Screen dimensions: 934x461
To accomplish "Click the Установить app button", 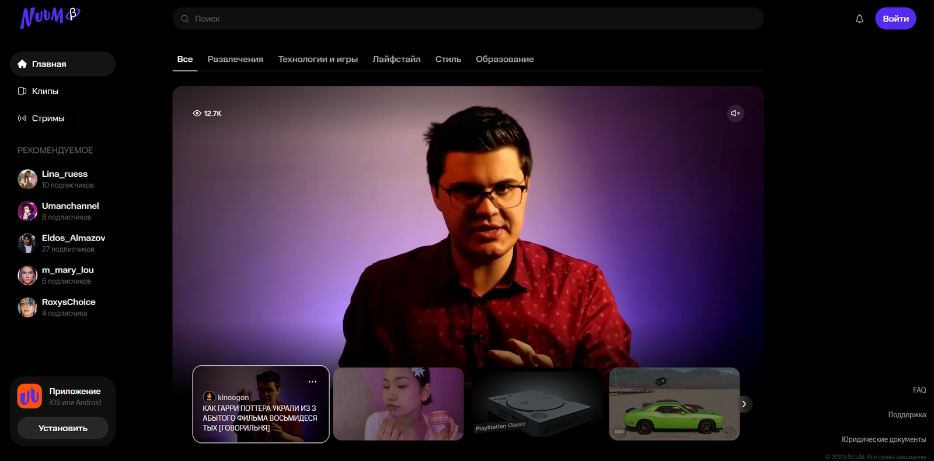I will pyautogui.click(x=62, y=428).
